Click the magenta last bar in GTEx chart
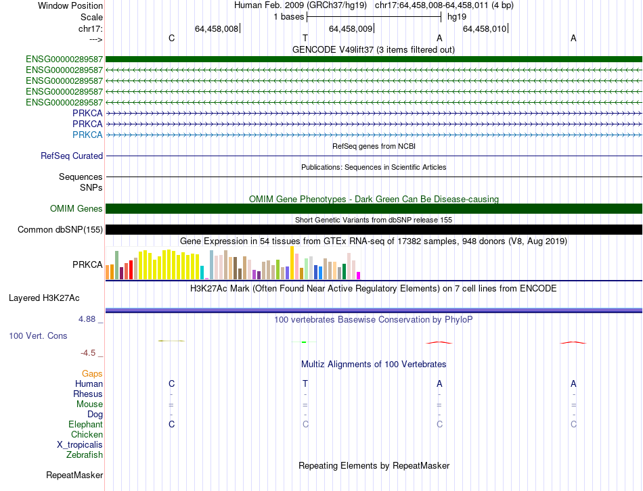 tap(359, 276)
